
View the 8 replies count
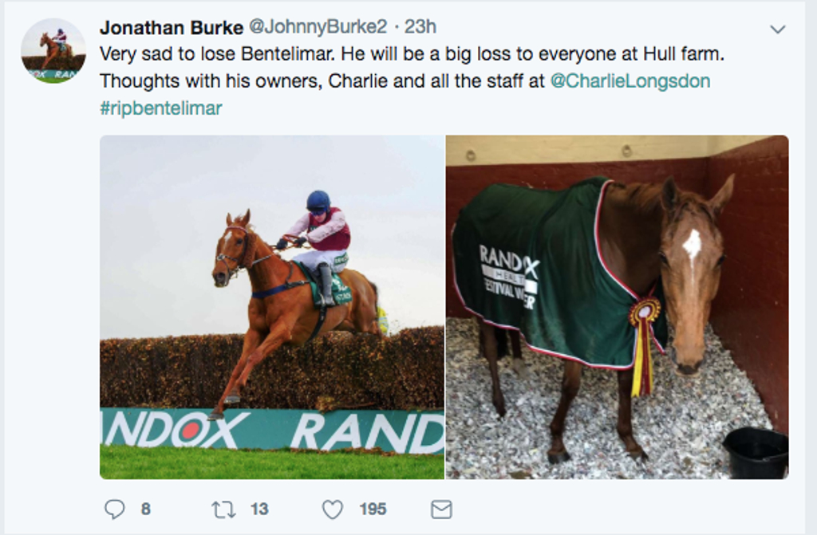point(146,509)
